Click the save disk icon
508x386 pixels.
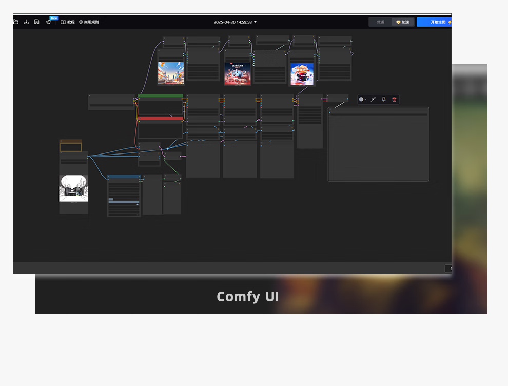tap(37, 22)
